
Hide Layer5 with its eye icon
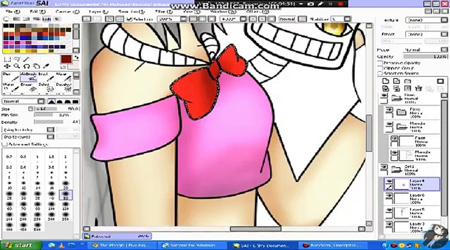(x=389, y=210)
